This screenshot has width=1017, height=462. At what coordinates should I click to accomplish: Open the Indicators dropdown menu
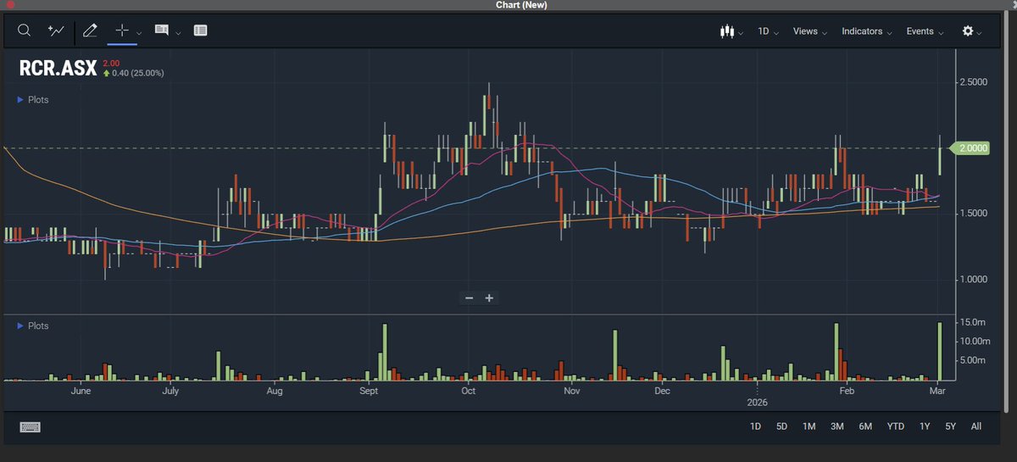pos(866,31)
